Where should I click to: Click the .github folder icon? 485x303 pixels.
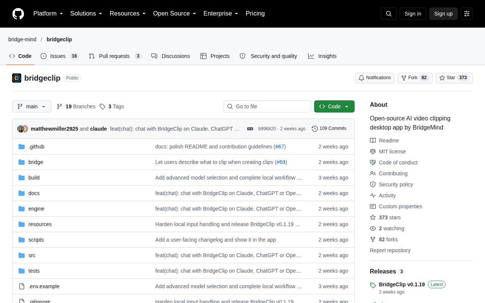[22, 147]
